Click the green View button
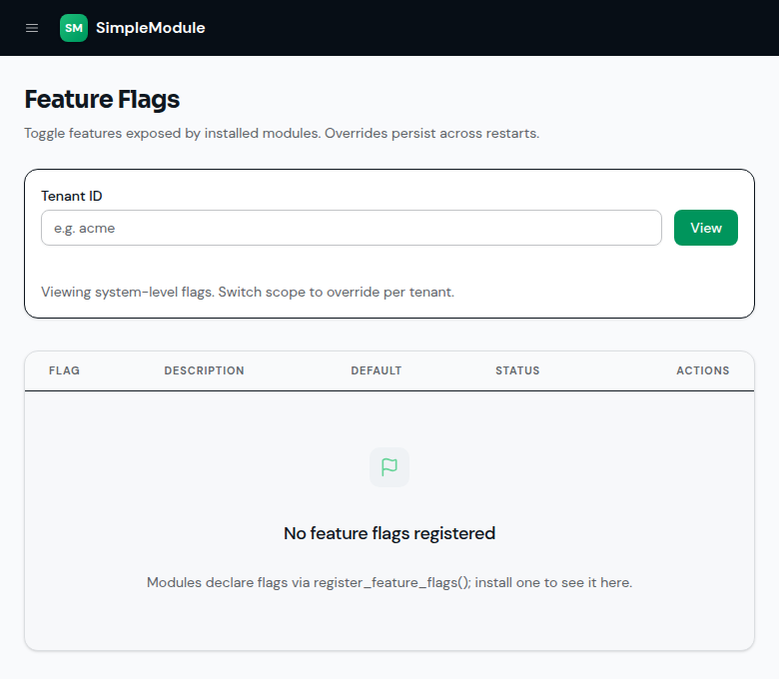 (x=705, y=228)
